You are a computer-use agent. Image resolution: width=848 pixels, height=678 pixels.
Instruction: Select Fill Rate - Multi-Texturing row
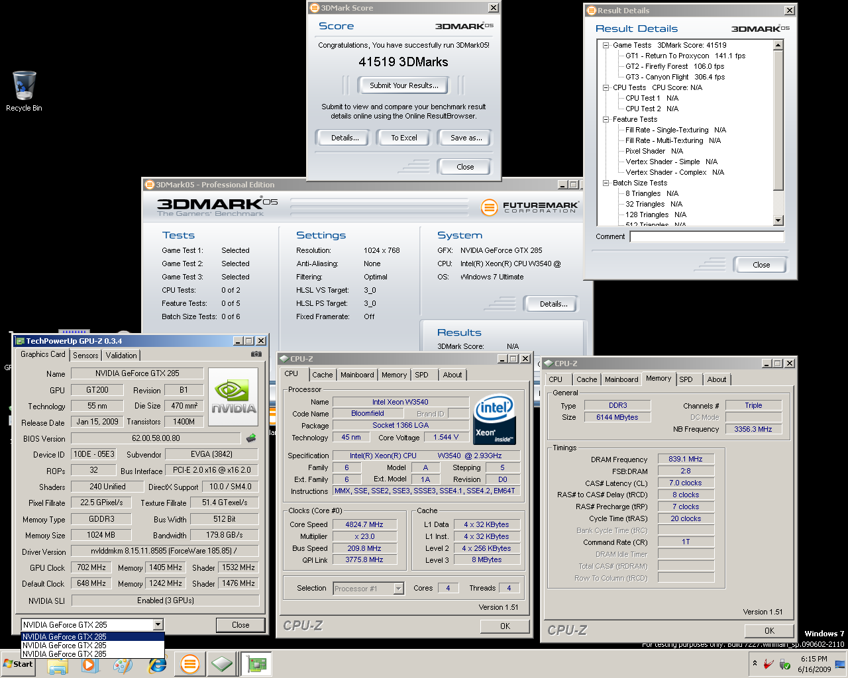pos(673,140)
